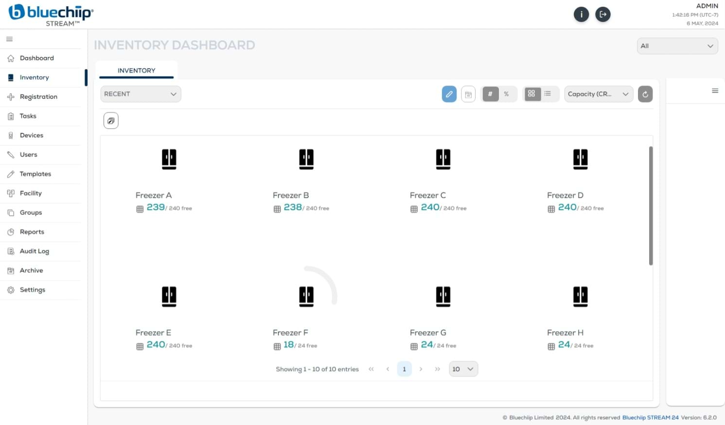The width and height of the screenshot is (725, 425).
Task: Click the copy icon below RECENT
Action: tap(111, 121)
